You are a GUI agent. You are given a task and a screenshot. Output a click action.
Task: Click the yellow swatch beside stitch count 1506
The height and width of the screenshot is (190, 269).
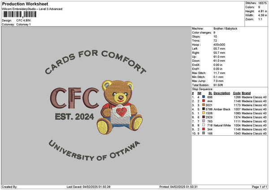pos(204,113)
